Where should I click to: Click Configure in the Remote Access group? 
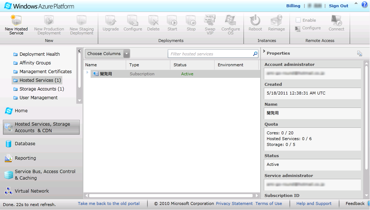click(308, 28)
